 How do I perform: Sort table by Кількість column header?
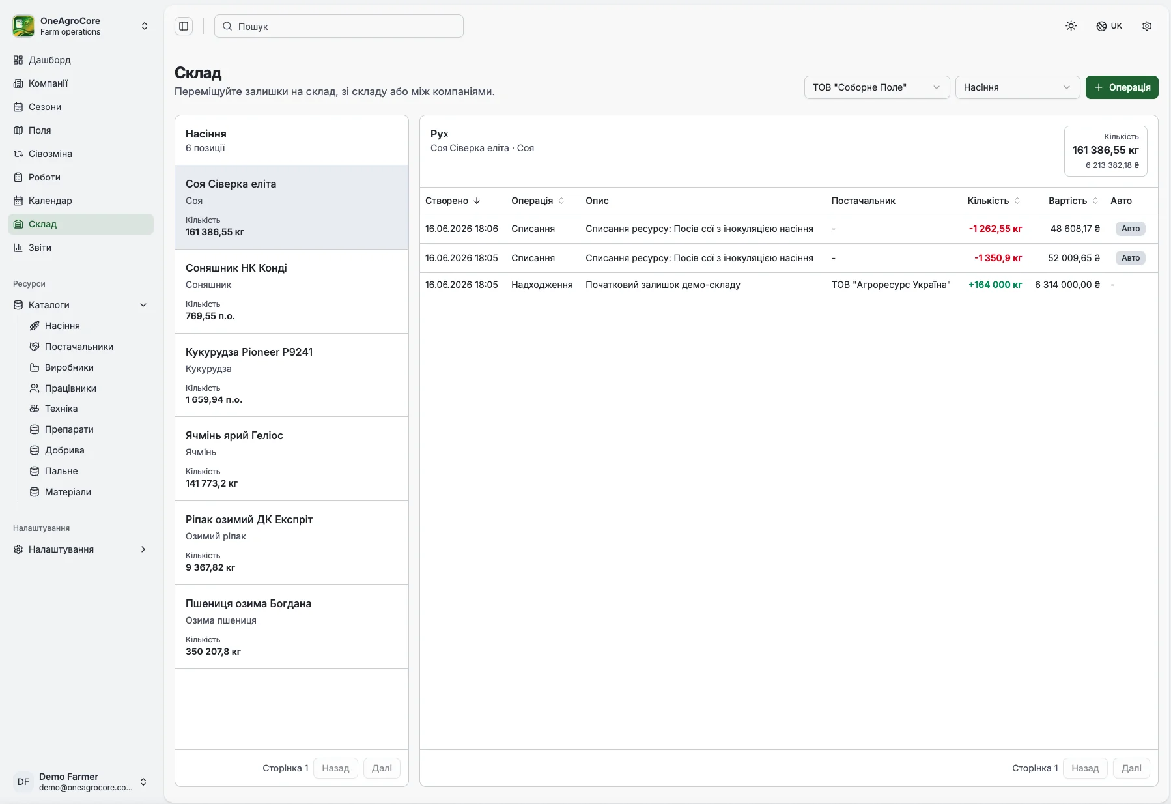click(x=994, y=201)
